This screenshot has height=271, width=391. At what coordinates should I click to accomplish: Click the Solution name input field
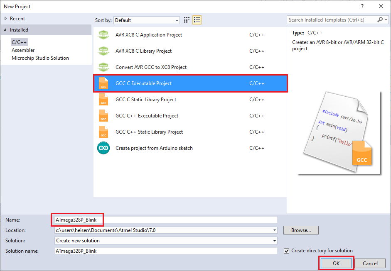coord(166,251)
